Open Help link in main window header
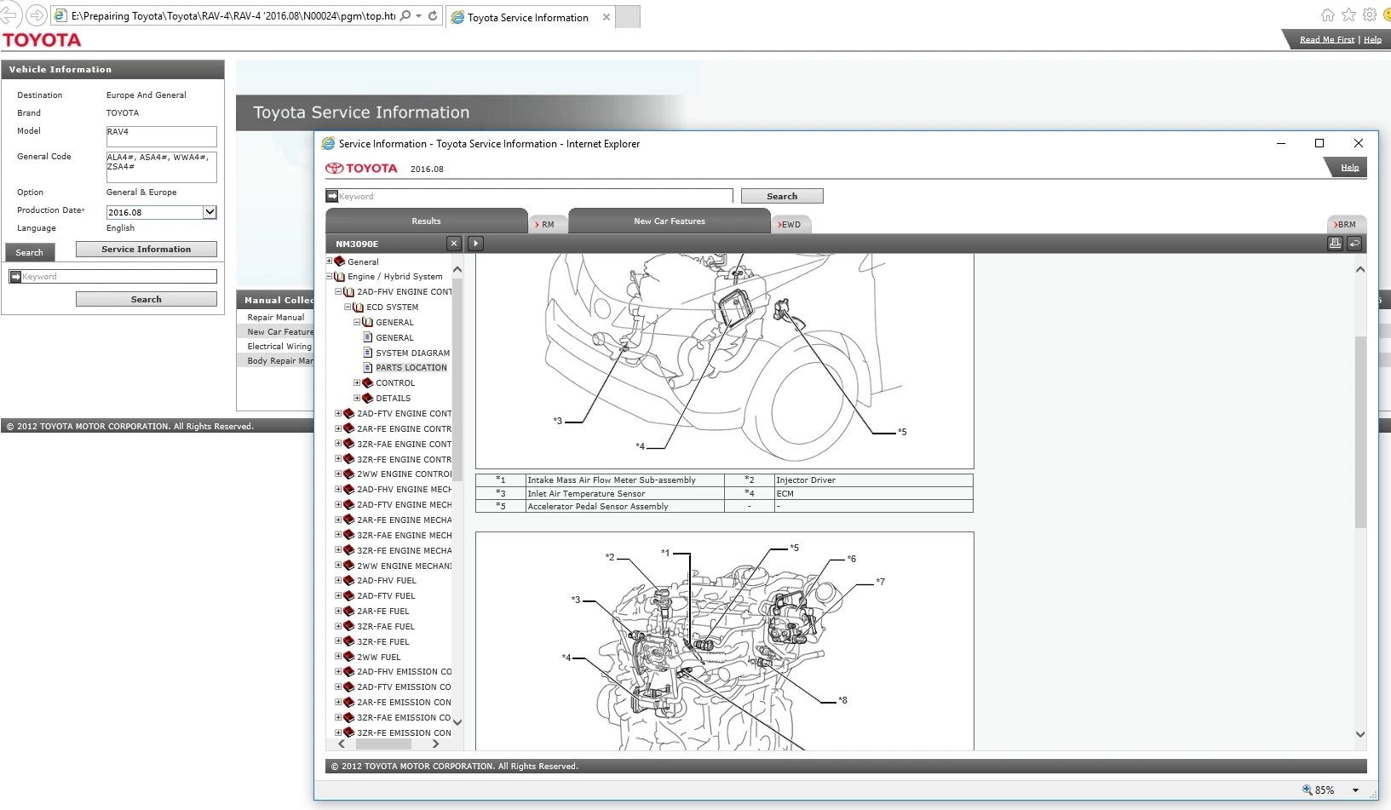Viewport: 1391px width, 810px height. point(1373,39)
